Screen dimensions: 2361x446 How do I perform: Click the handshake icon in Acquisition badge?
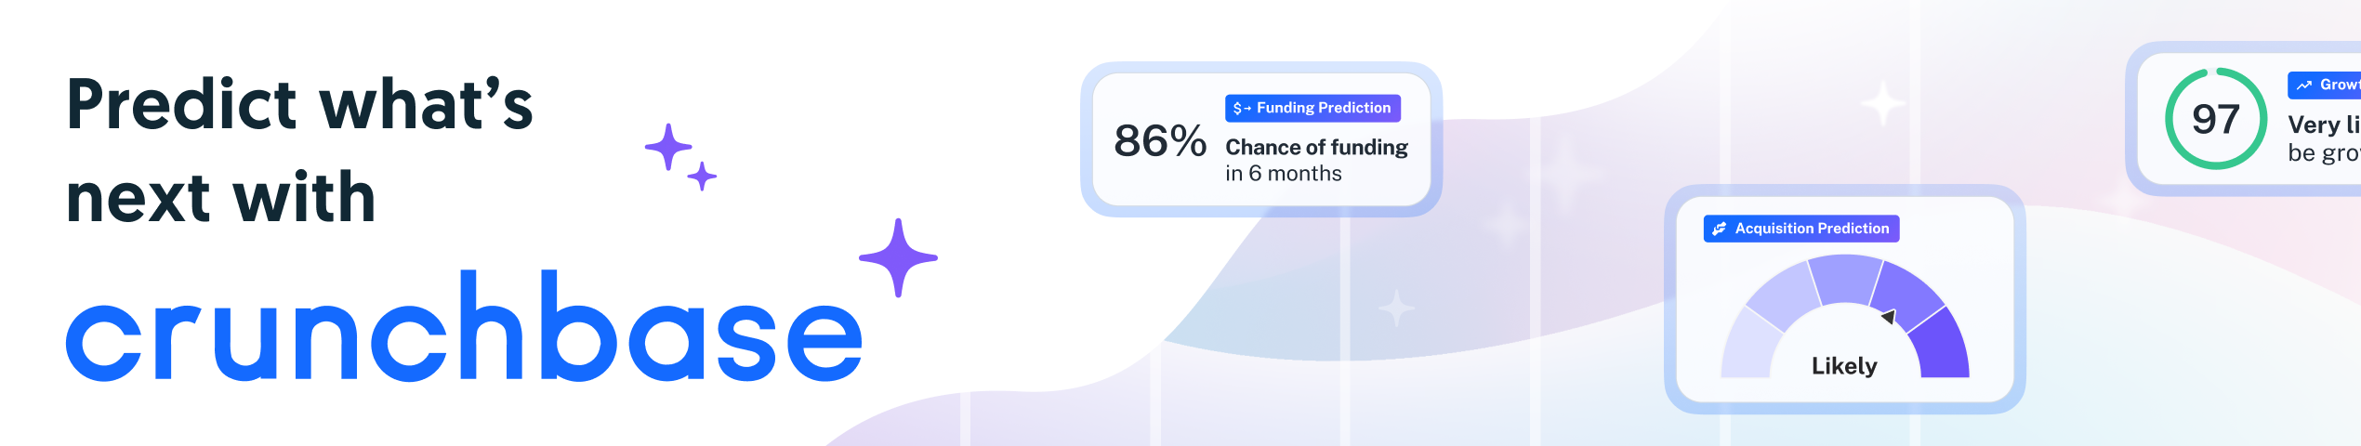[x=1720, y=229]
